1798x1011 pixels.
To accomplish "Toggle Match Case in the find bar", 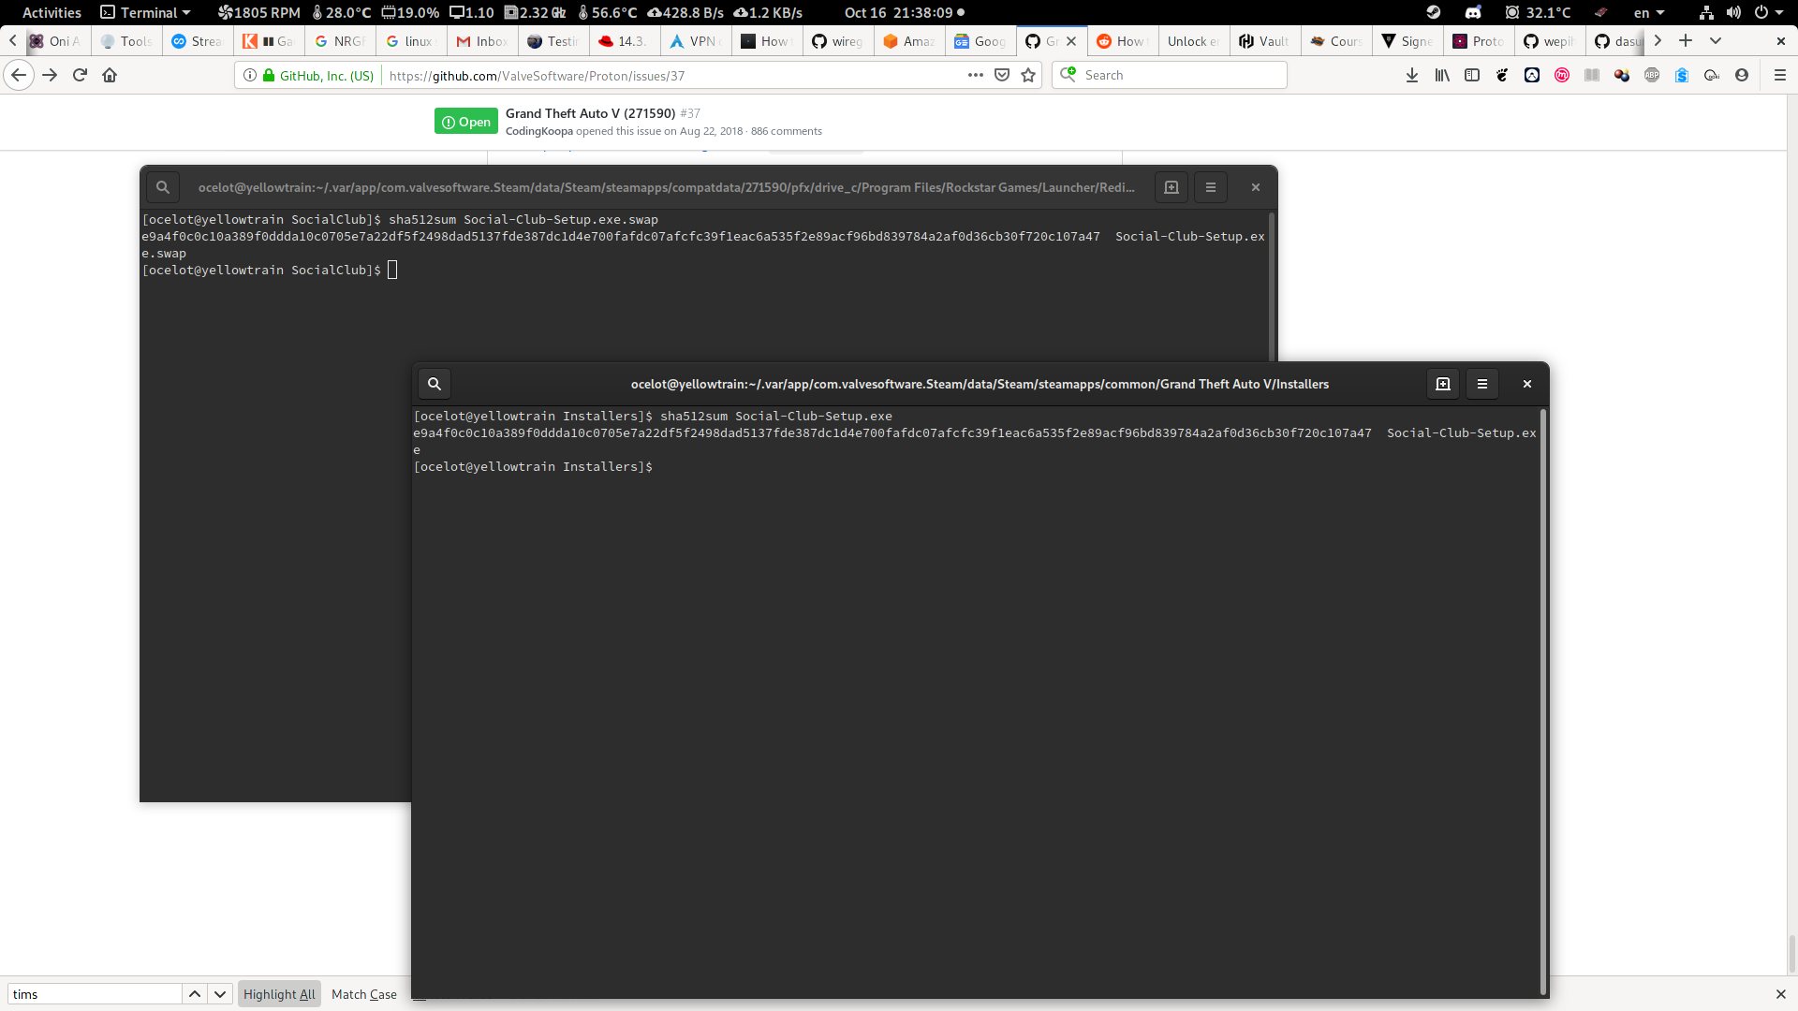I will (x=364, y=994).
